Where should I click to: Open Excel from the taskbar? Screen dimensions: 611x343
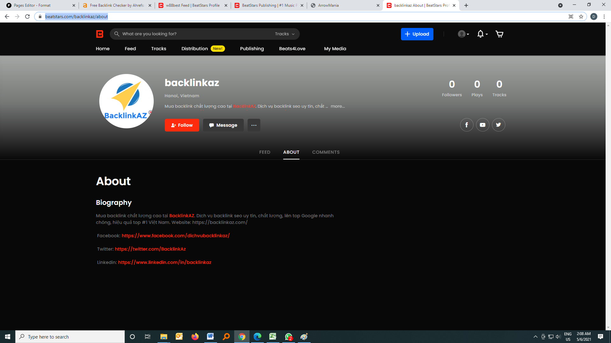click(273, 337)
